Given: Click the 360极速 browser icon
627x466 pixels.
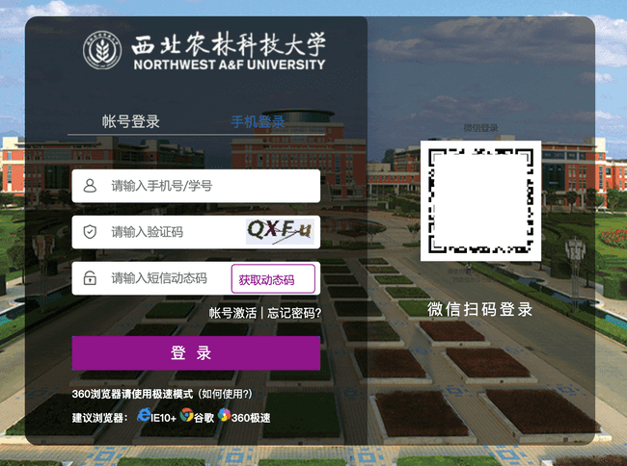Looking at the screenshot, I should [225, 415].
